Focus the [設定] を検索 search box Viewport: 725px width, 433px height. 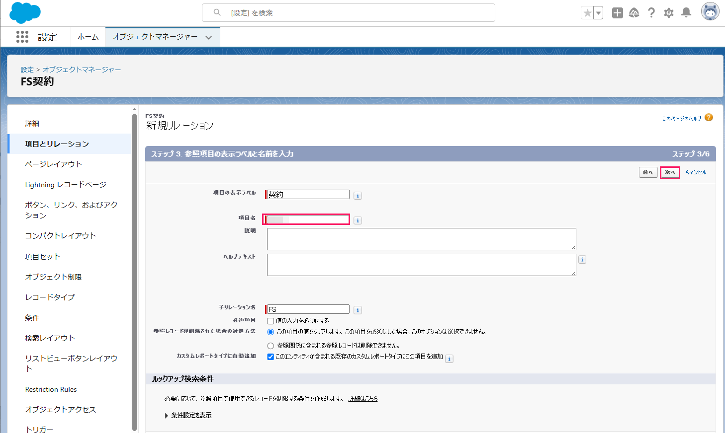[349, 12]
